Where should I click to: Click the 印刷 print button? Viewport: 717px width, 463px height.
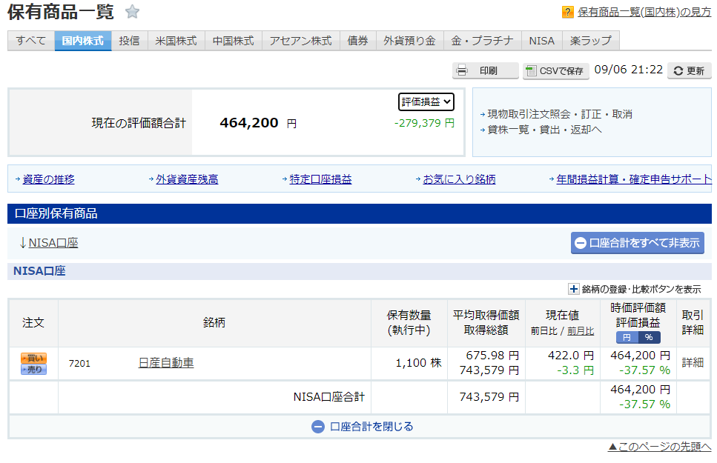pyautogui.click(x=486, y=70)
